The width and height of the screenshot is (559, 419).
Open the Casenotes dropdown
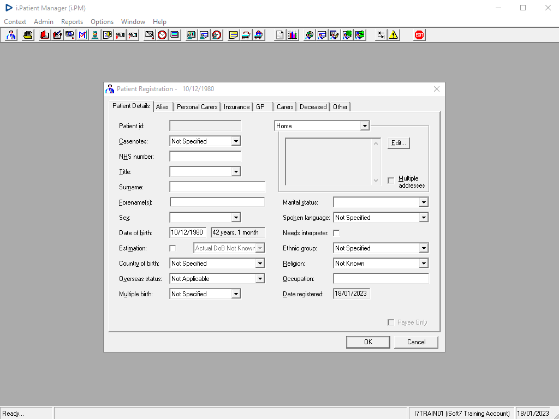pos(236,141)
